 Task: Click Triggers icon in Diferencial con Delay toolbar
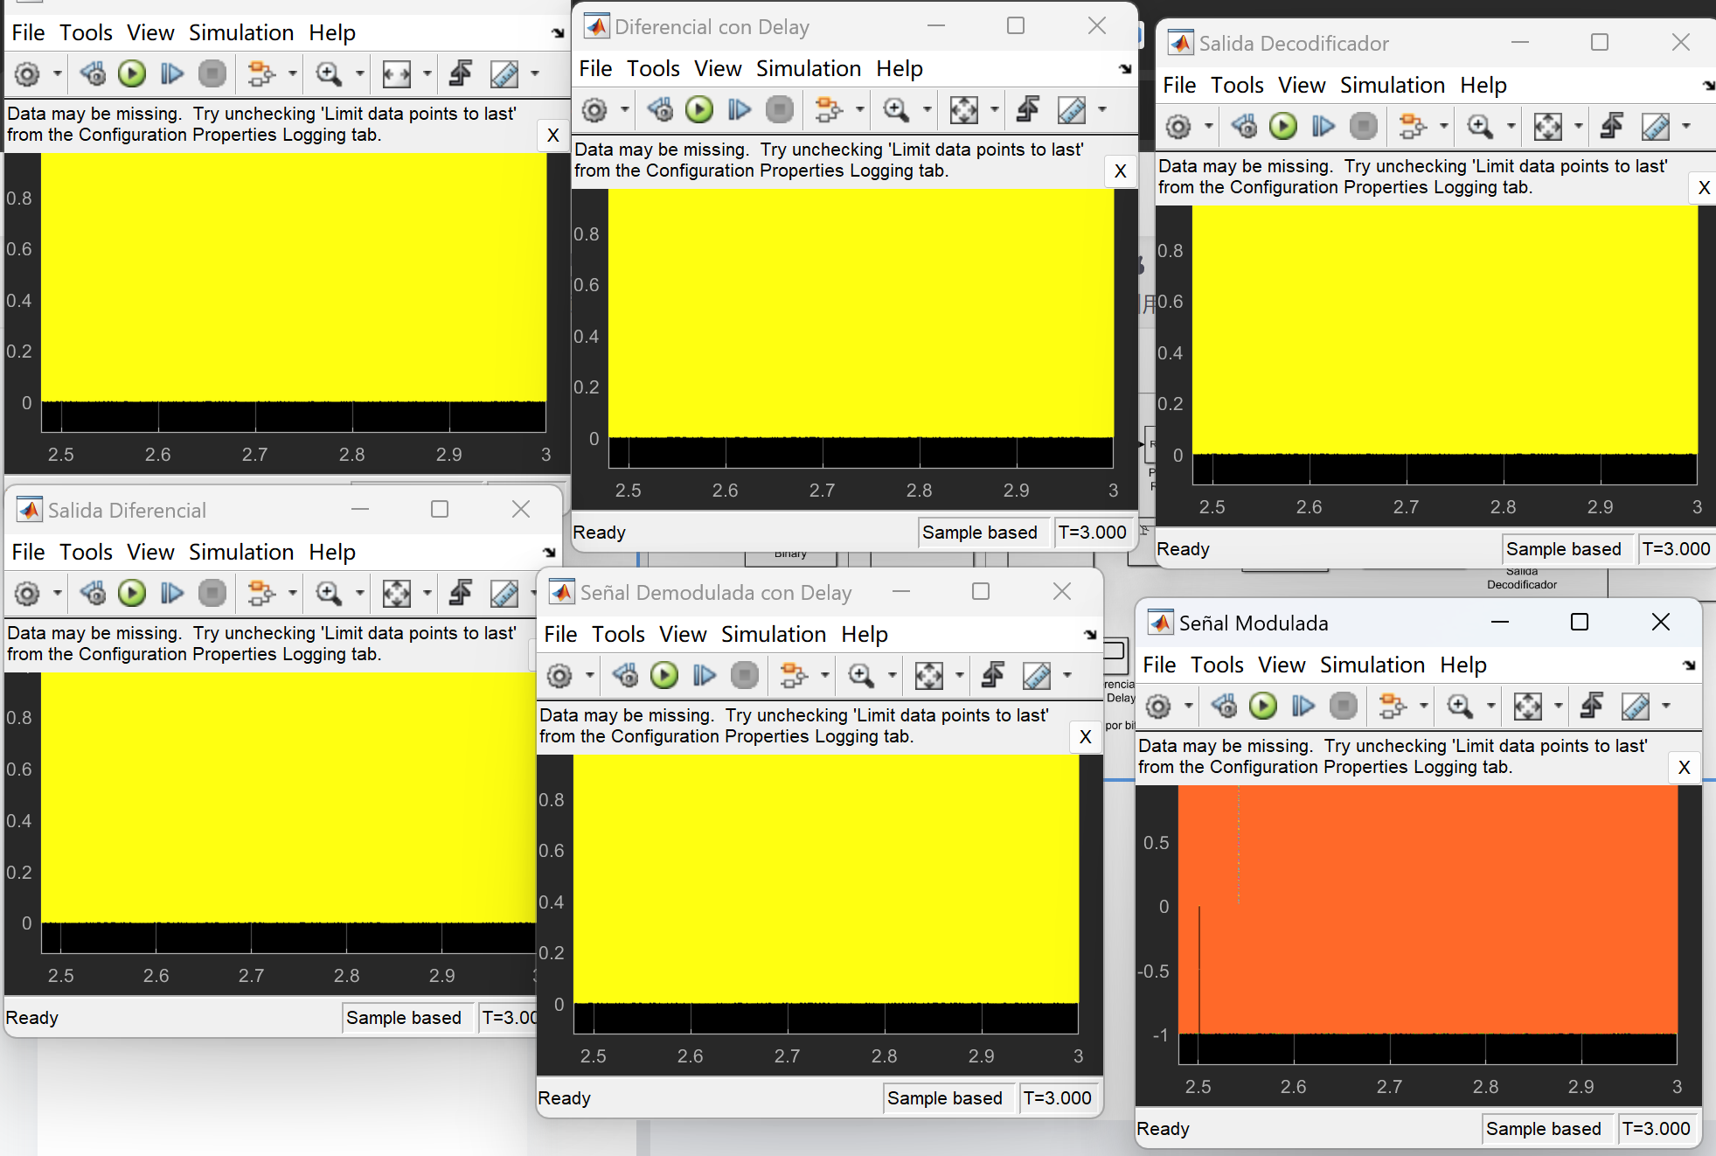[1027, 109]
